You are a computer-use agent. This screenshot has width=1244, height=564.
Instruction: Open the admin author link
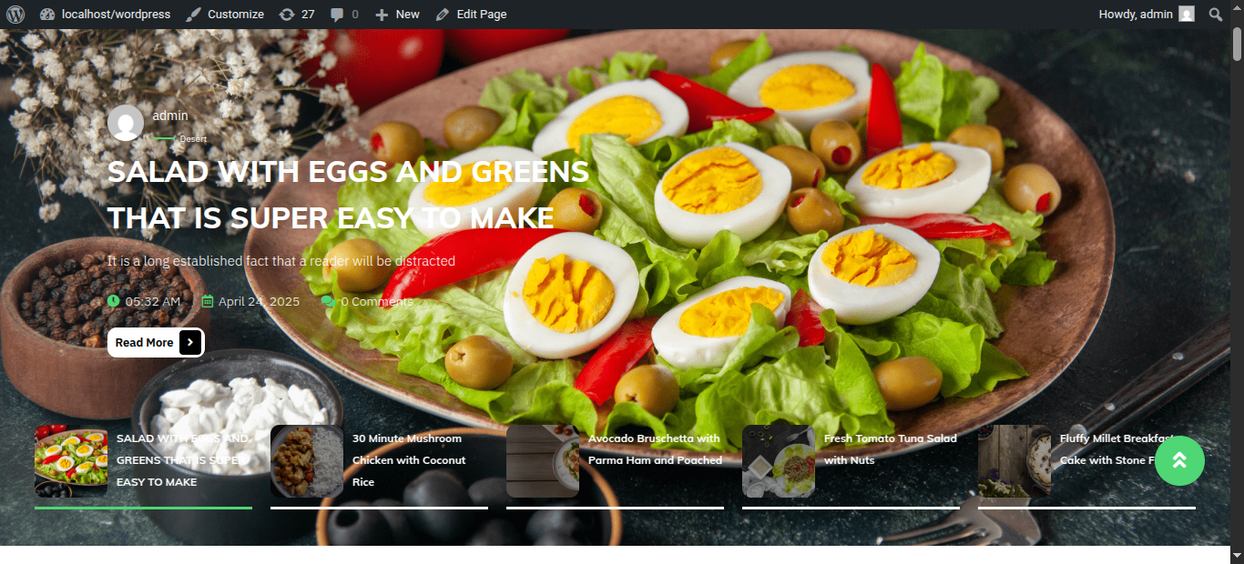pos(170,116)
